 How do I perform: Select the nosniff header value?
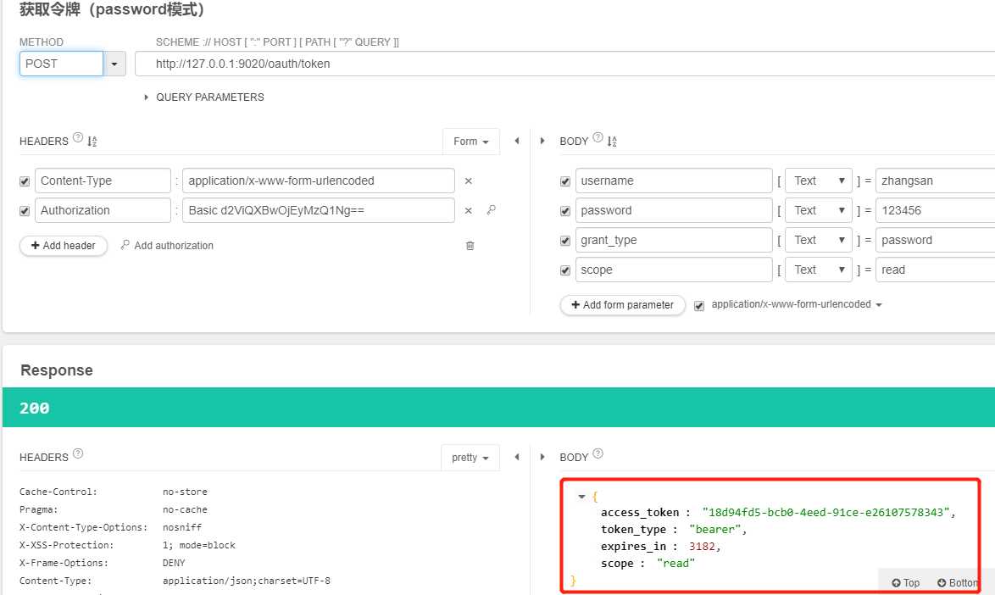coord(182,527)
